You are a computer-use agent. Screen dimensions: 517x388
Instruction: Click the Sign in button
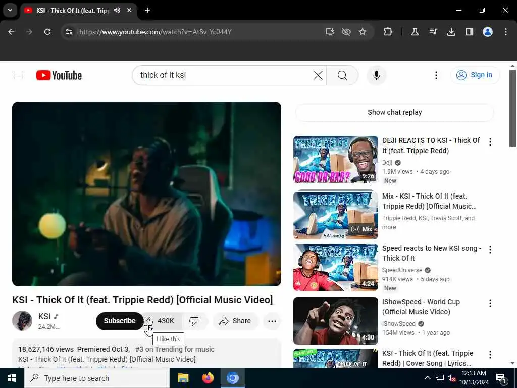(x=475, y=75)
